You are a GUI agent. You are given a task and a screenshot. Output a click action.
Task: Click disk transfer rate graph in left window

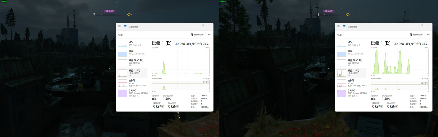[x=181, y=85]
